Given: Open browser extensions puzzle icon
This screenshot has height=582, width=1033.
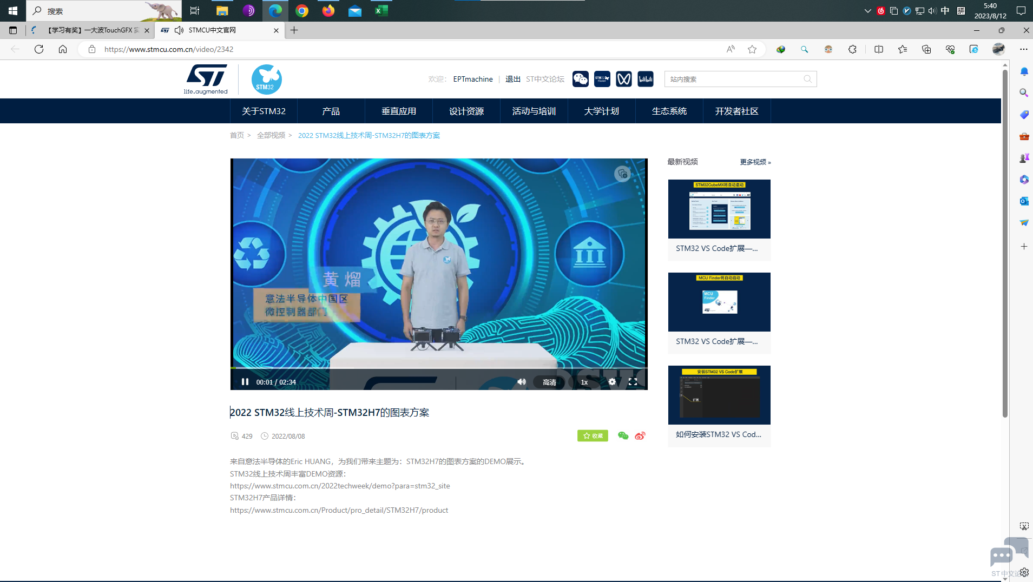Looking at the screenshot, I should point(852,49).
